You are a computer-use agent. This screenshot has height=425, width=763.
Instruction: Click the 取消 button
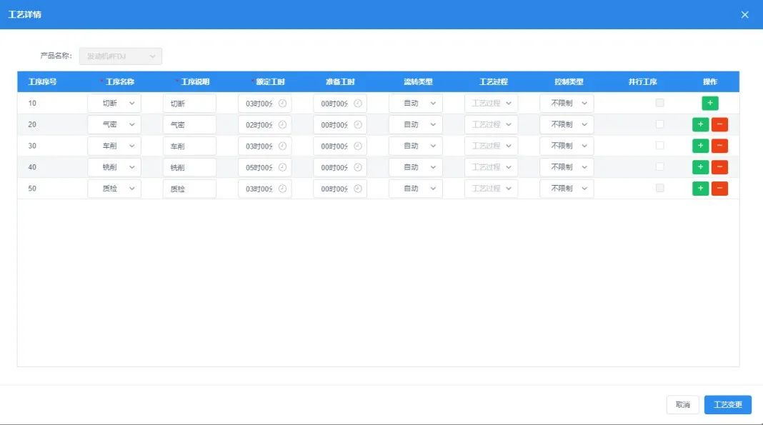683,404
